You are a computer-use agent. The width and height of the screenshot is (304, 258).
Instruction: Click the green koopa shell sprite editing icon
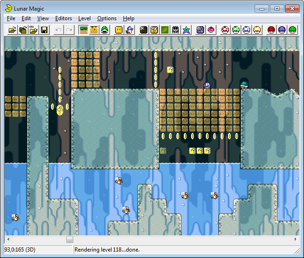[x=105, y=30]
